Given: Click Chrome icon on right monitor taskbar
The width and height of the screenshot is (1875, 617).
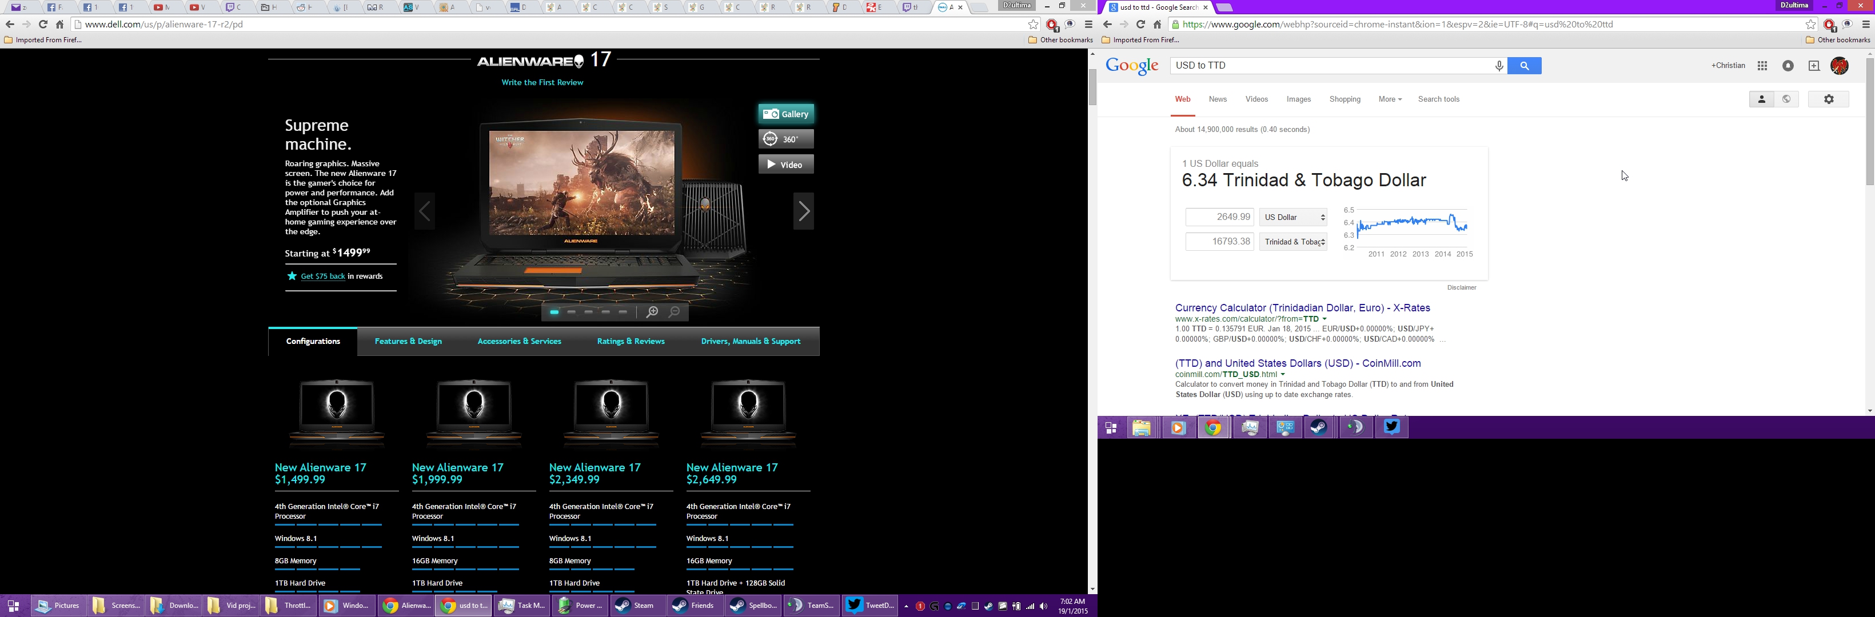Looking at the screenshot, I should pyautogui.click(x=1214, y=428).
